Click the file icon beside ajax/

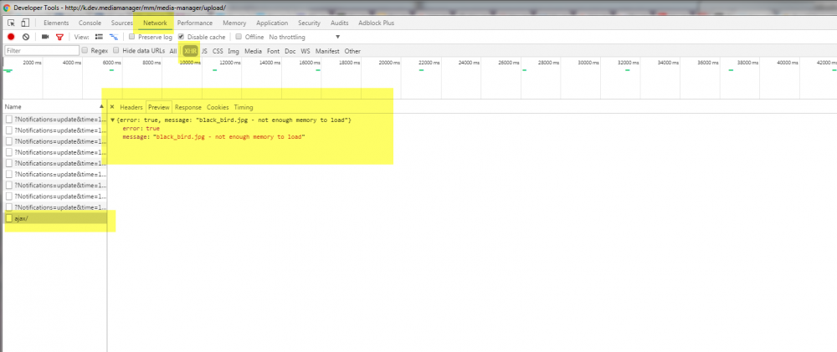coord(9,218)
